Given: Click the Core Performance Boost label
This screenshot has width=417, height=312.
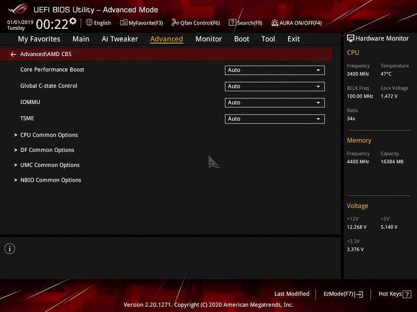Looking at the screenshot, I should click(52, 69).
